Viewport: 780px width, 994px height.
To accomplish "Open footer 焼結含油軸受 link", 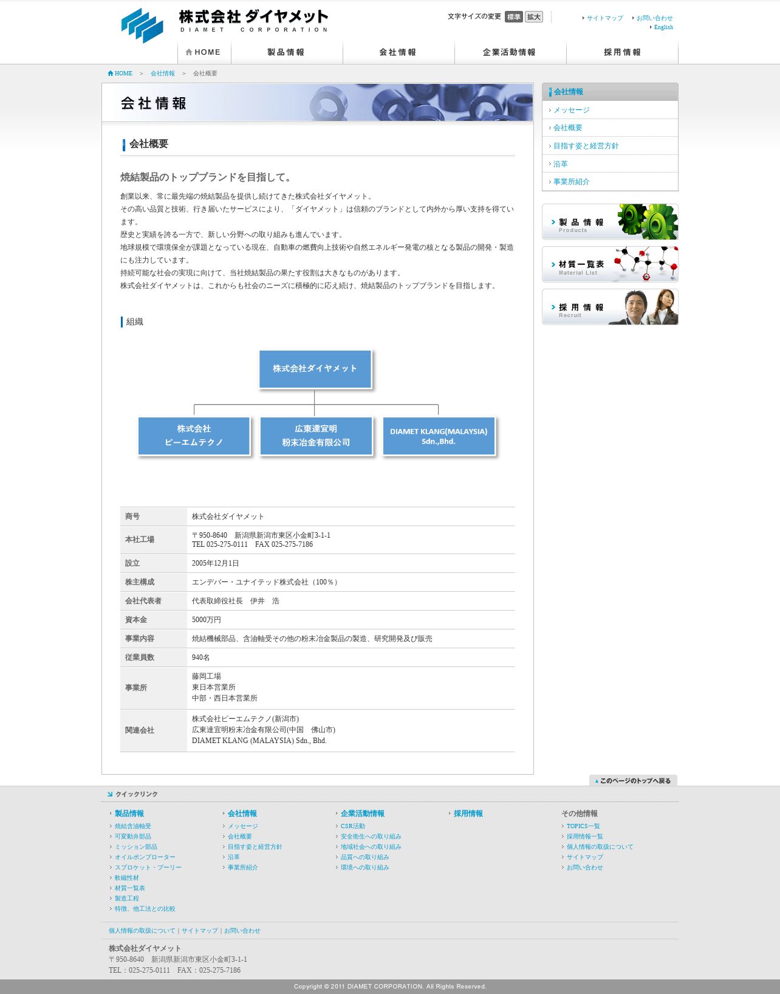I will pyautogui.click(x=133, y=826).
